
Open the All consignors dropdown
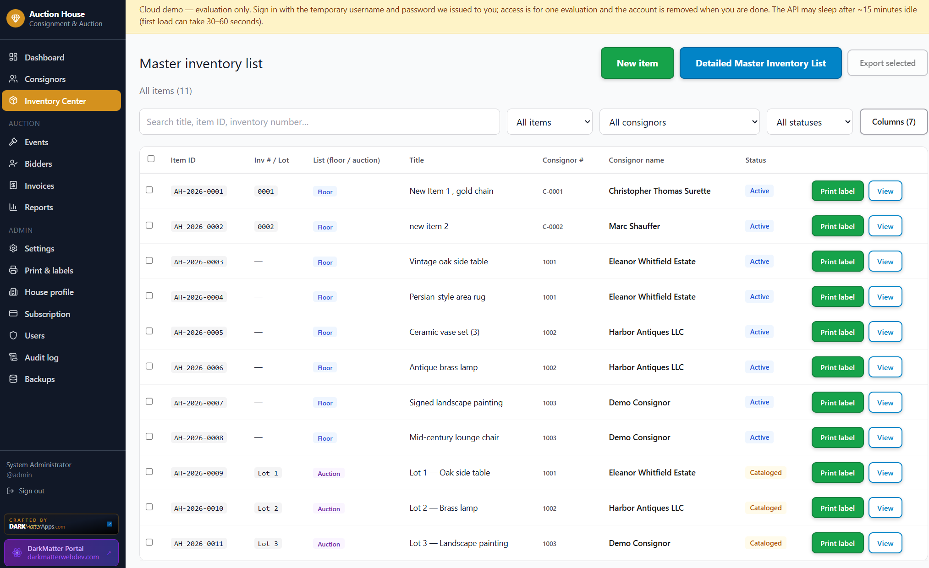(x=679, y=122)
